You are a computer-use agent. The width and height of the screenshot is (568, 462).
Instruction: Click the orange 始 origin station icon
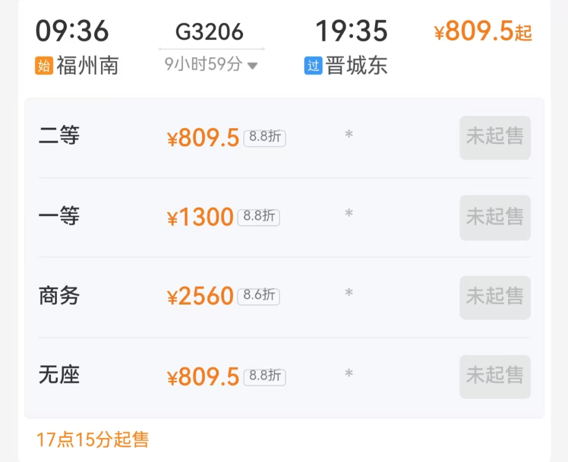pos(44,66)
